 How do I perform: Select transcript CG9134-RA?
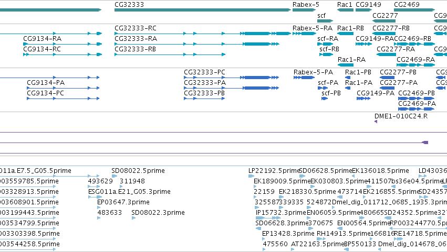(x=43, y=39)
